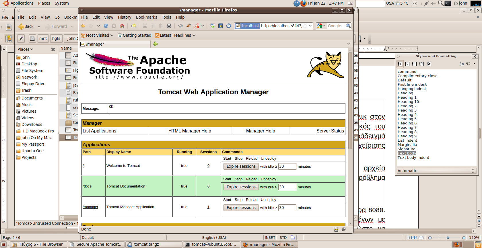Viewport: 482px width, 248px height.
Task: Switch to tomcat.tar.gz taskbar button
Action: (x=154, y=245)
